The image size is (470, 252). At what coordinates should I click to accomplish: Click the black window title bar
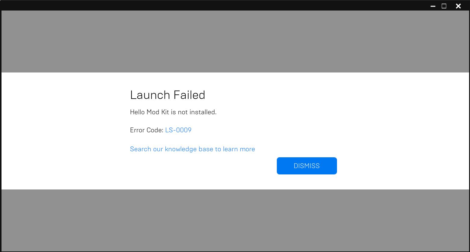[211, 5]
